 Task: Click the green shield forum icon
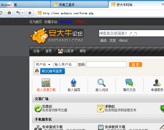(162, 108)
